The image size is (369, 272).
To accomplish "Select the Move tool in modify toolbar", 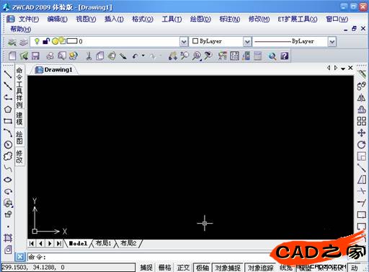I will tap(361, 133).
